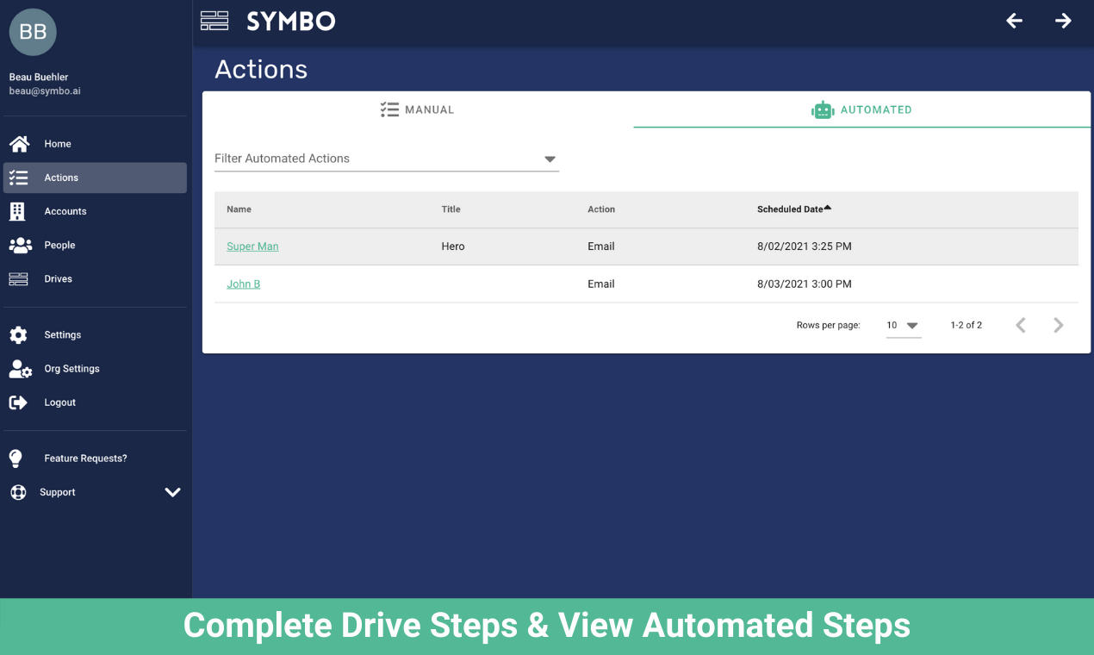The image size is (1094, 655).
Task: Open Org Settings from the sidebar
Action: click(95, 369)
